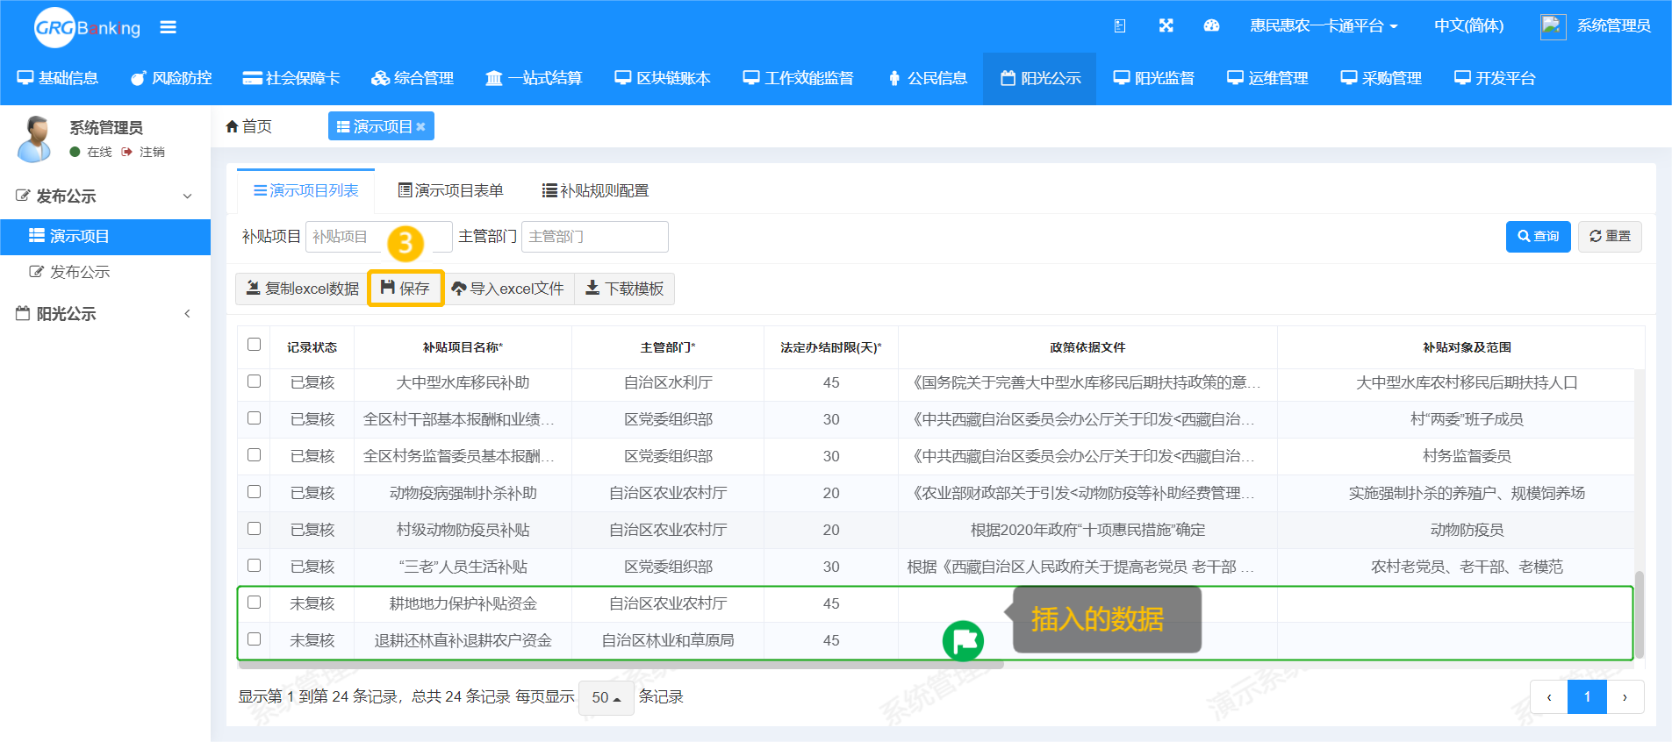
Task: Click the 重置 reset button
Action: (x=1610, y=237)
